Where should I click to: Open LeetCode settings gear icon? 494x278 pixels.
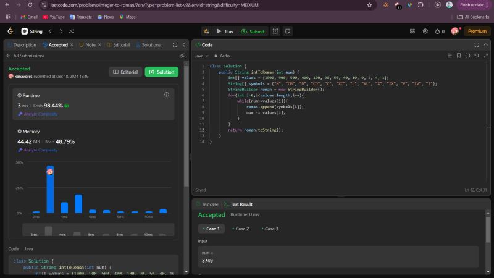point(425,31)
